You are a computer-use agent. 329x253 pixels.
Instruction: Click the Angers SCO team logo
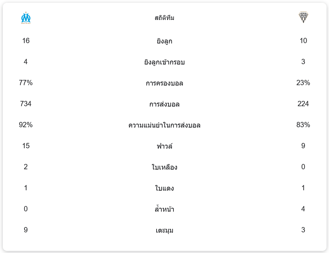303,17
